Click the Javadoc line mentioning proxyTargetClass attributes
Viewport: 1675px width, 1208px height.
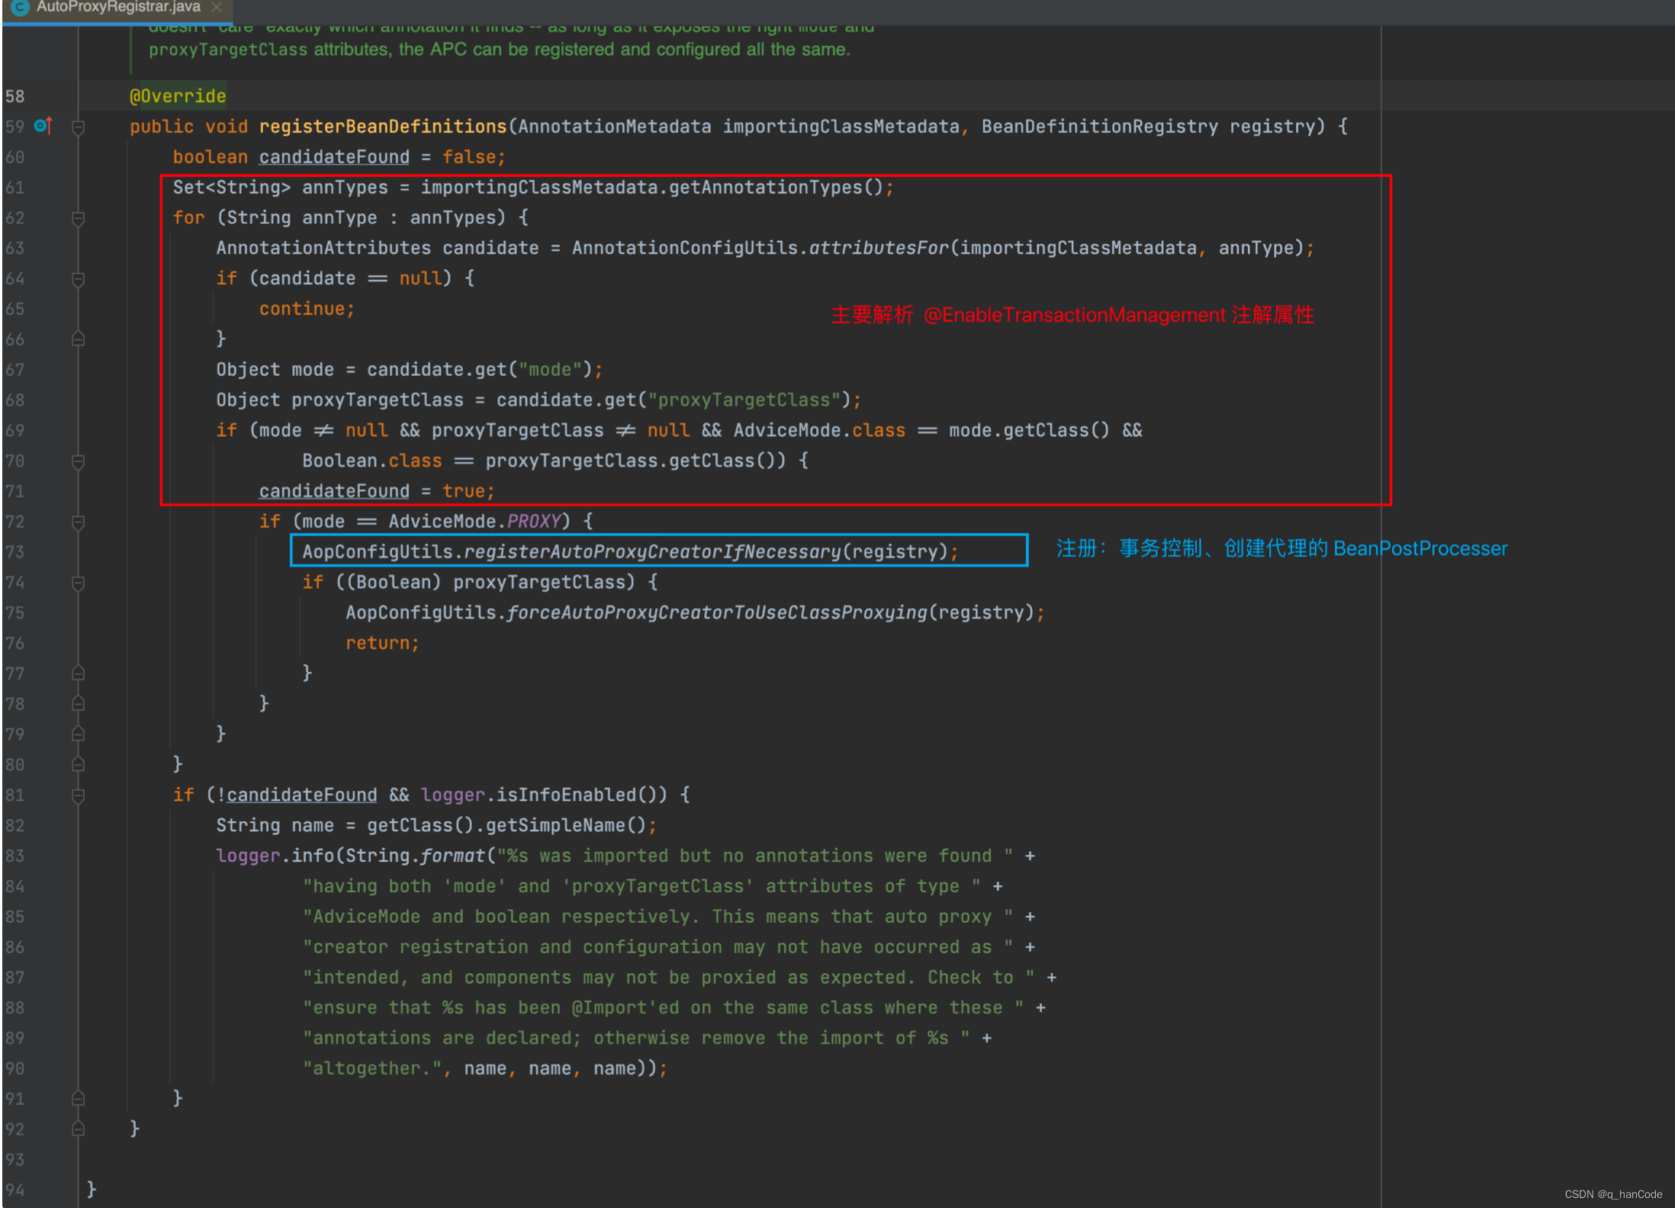pos(500,50)
